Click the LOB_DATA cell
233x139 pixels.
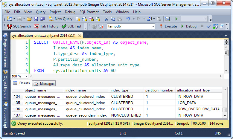[199, 103]
